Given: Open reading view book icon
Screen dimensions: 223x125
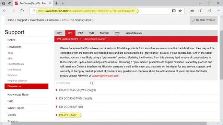Looking at the screenshot, I should [x=174, y=11].
